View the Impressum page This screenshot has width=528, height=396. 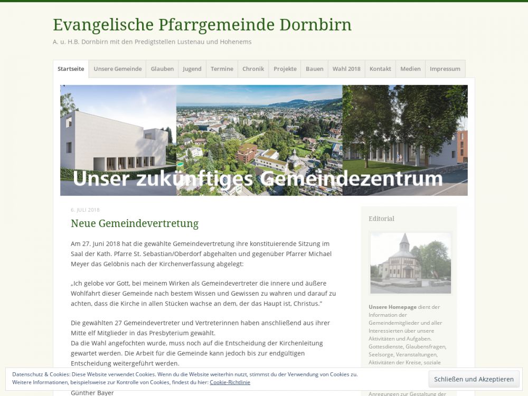point(445,69)
